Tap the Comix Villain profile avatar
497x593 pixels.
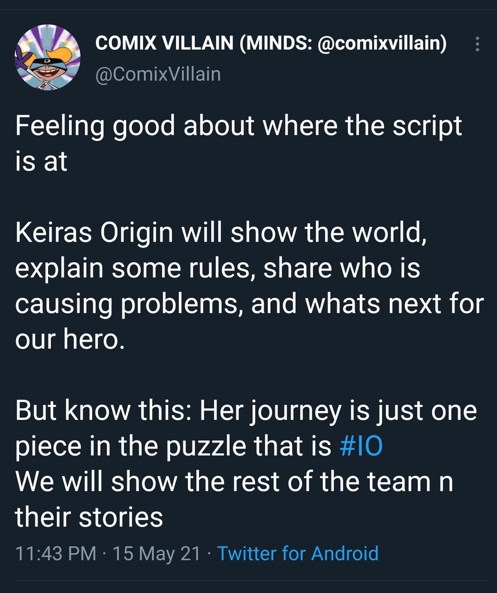click(x=47, y=57)
